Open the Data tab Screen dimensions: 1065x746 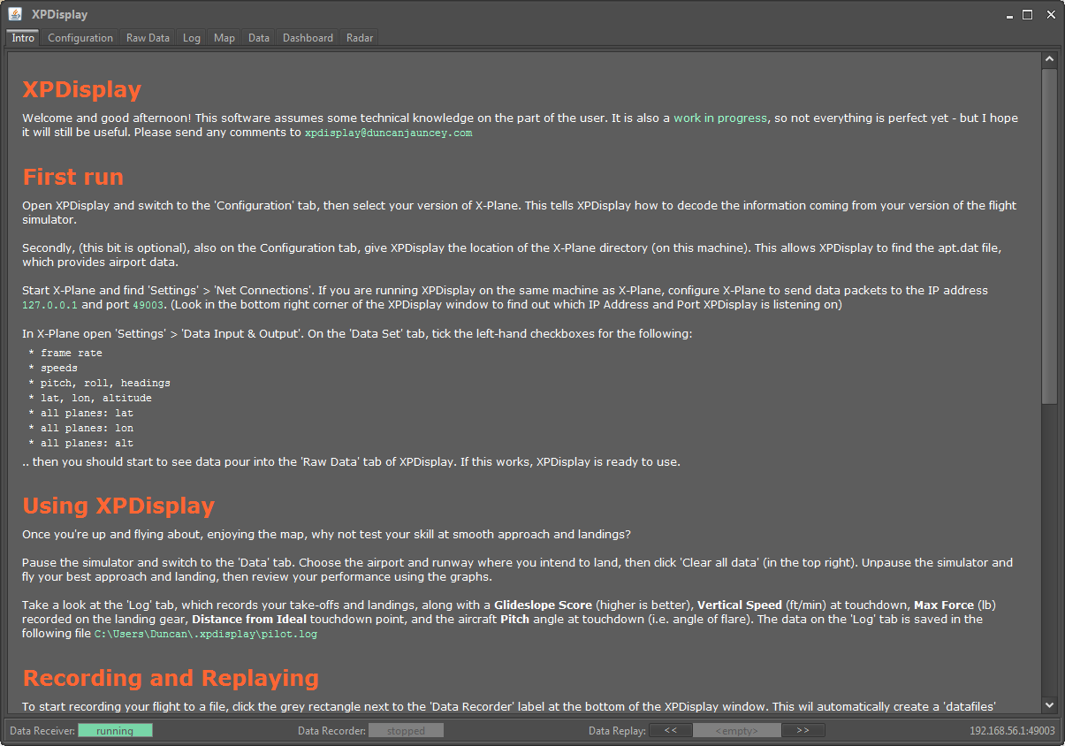pyautogui.click(x=259, y=38)
